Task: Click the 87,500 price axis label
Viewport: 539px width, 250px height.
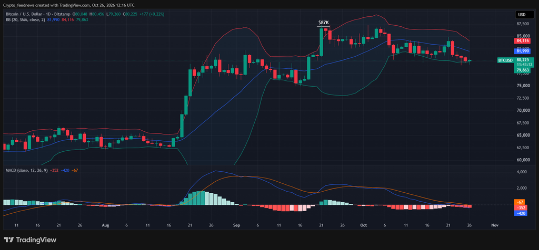Action: (x=523, y=24)
